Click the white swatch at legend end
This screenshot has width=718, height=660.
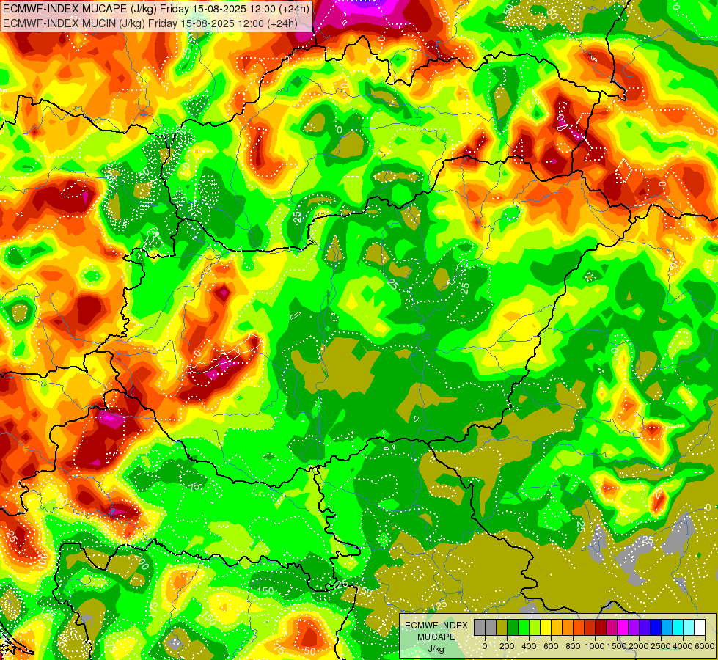pos(700,627)
